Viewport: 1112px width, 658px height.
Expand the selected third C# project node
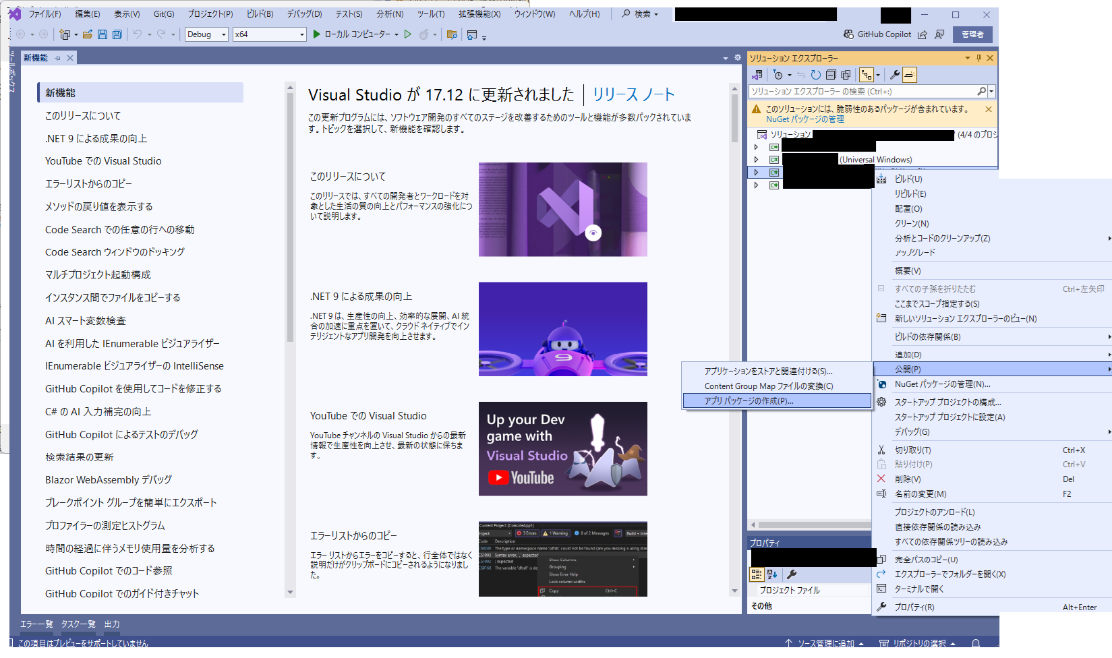click(x=756, y=173)
